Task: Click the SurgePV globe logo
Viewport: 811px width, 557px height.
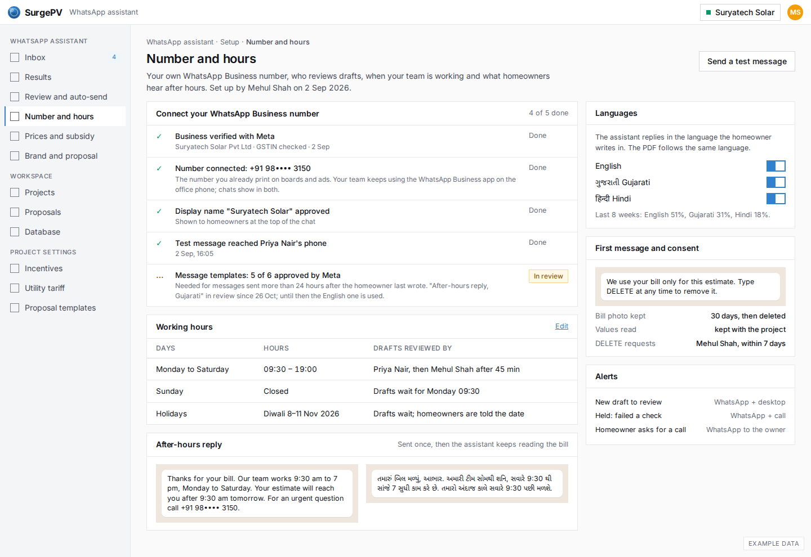Action: pyautogui.click(x=14, y=12)
